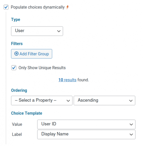This screenshot has width=143, height=148.
Task: Open the 10 results link
Action: click(67, 80)
